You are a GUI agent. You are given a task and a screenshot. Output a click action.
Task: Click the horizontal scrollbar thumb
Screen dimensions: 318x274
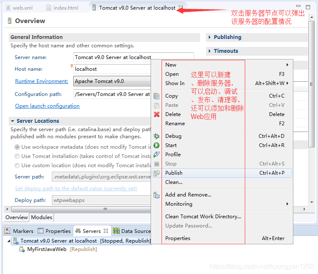pyautogui.click(x=81, y=209)
